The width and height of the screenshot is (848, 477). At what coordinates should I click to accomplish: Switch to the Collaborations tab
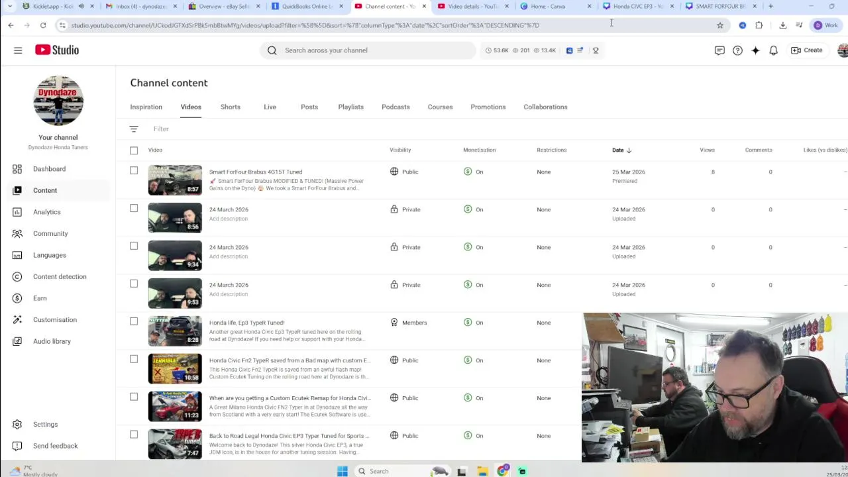tap(545, 107)
